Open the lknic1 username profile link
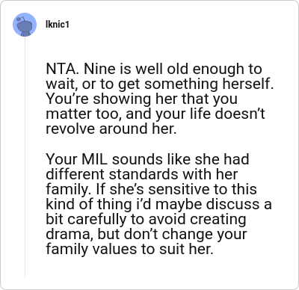This screenshot has width=299, height=290. (58, 25)
